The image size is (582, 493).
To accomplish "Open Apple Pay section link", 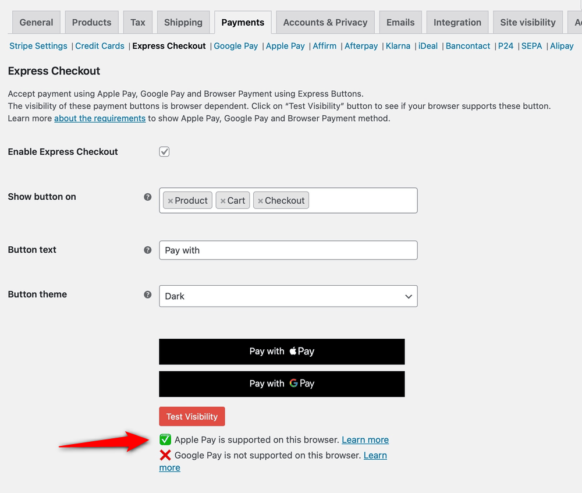I will 285,46.
